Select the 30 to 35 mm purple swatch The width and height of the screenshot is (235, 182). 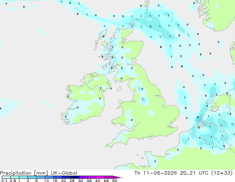point(83,177)
